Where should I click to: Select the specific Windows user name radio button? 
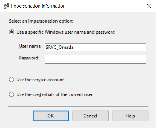(x=12, y=32)
